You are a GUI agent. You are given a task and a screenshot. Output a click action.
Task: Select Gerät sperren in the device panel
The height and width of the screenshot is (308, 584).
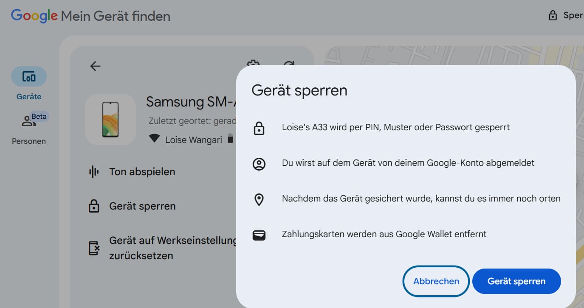tap(142, 206)
